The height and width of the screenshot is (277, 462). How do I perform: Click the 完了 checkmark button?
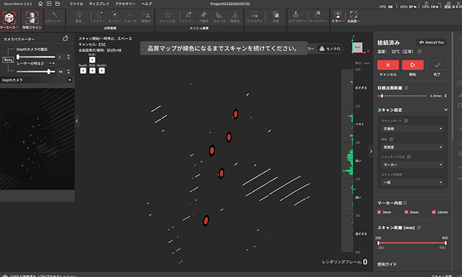[x=437, y=65]
